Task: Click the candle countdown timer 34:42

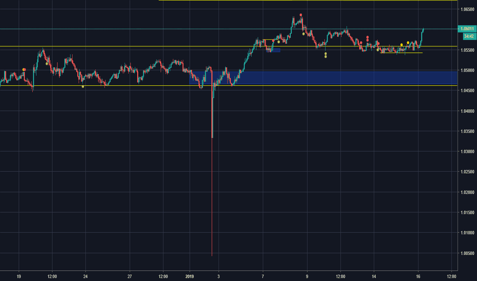Action: point(469,36)
